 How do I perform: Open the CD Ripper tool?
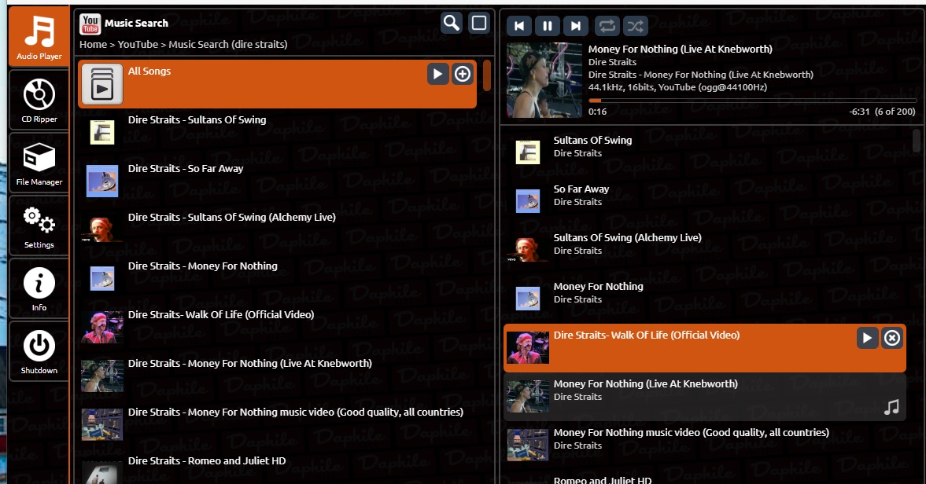tap(39, 100)
